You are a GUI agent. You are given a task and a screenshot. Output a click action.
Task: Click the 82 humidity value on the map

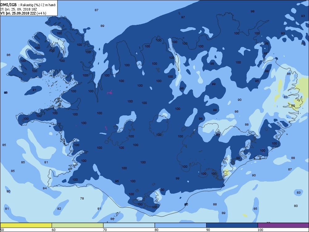[59, 208]
